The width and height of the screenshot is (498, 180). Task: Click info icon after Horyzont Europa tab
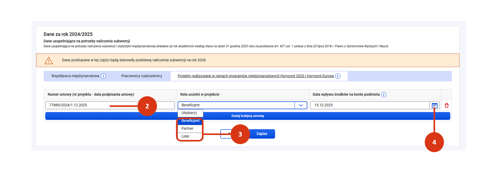click(338, 76)
